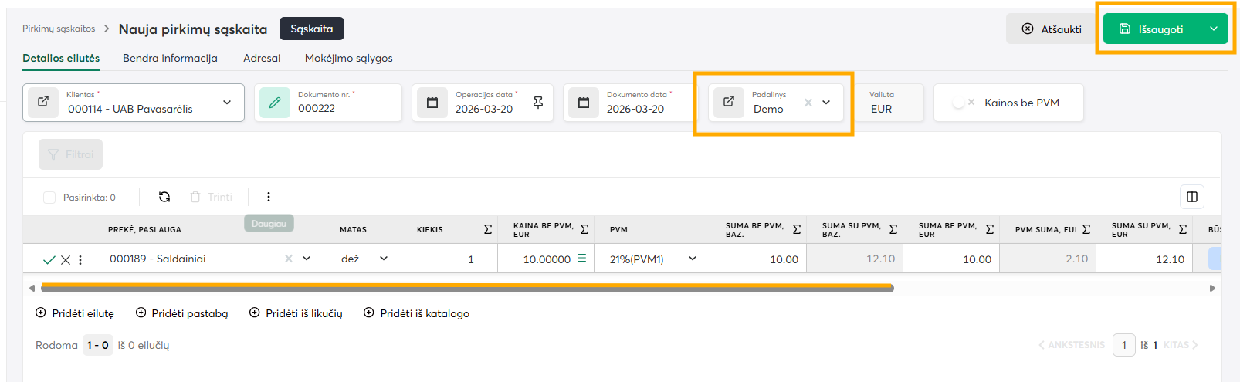Confirm the row with the green checkmark

[x=49, y=260]
